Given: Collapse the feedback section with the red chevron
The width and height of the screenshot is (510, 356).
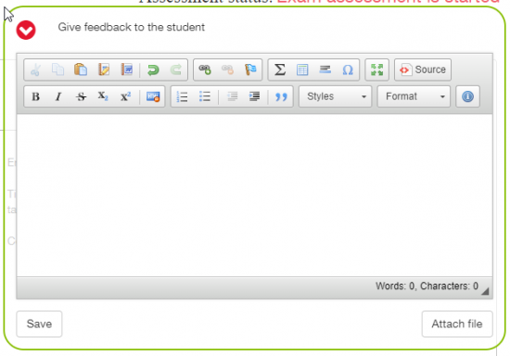Looking at the screenshot, I should pos(26,31).
